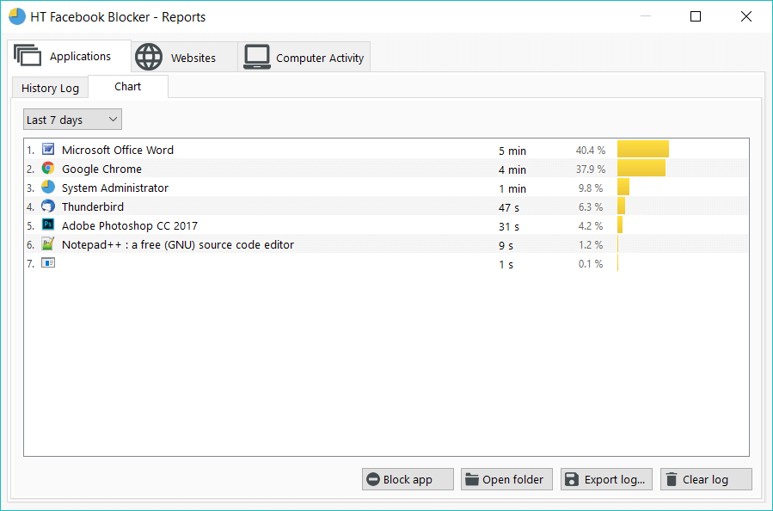Image resolution: width=773 pixels, height=511 pixels.
Task: Click the Thunderbird usage bar
Action: (x=621, y=206)
